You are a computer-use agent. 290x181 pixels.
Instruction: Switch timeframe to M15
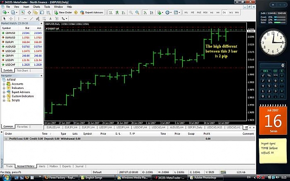pos(199,12)
